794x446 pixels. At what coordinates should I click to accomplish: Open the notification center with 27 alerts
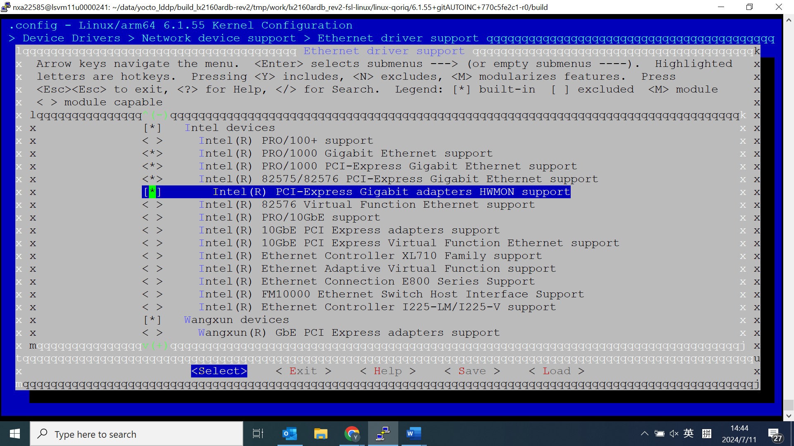pyautogui.click(x=775, y=434)
